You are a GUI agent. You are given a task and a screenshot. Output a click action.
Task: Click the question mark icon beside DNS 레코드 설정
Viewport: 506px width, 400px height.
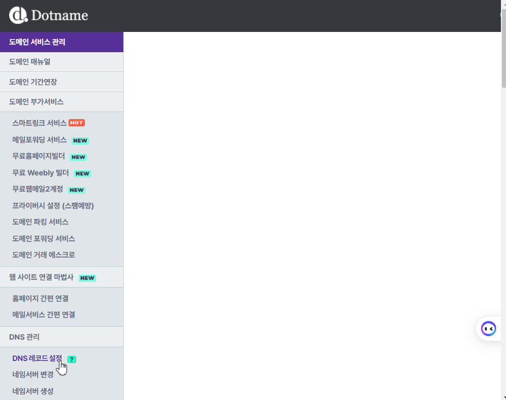coord(72,358)
